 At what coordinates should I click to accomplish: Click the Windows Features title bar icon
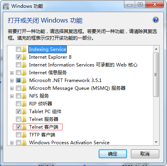click(x=6, y=6)
